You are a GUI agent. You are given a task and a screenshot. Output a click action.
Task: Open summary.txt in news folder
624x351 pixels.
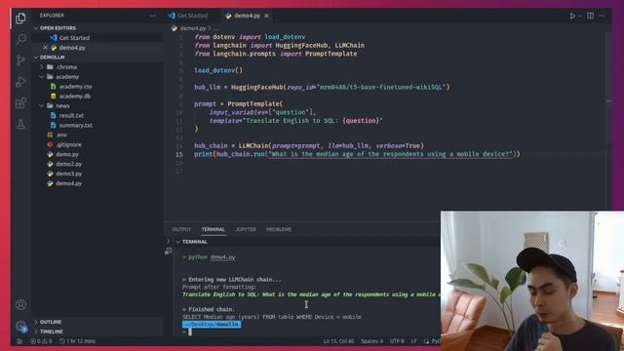tap(76, 125)
